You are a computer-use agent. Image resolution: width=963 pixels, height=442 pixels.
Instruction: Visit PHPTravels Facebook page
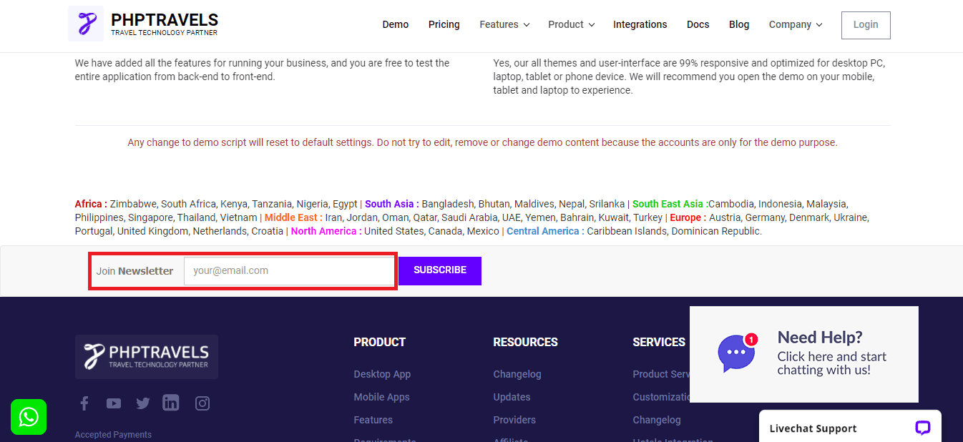coord(84,403)
